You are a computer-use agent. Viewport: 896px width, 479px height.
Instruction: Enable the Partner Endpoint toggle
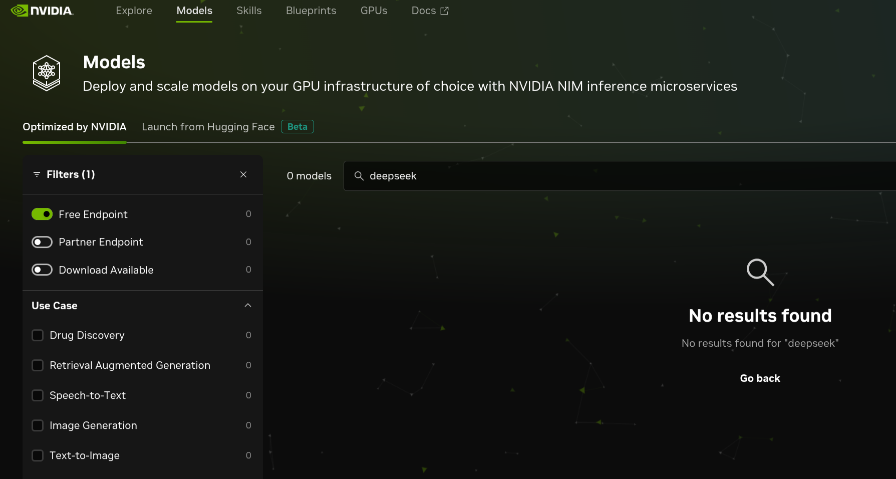click(42, 243)
